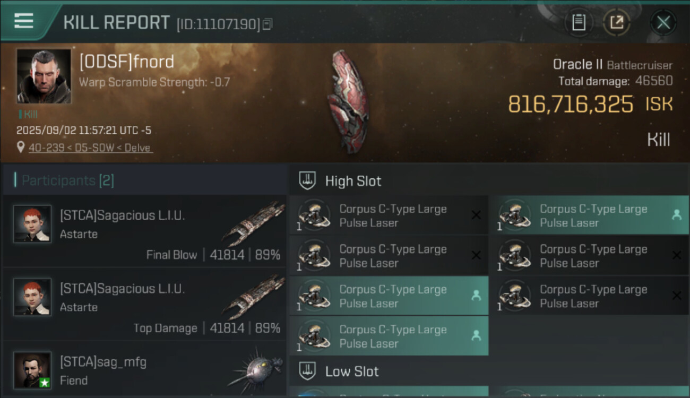Click the location pin icon
The height and width of the screenshot is (398, 690).
click(21, 148)
